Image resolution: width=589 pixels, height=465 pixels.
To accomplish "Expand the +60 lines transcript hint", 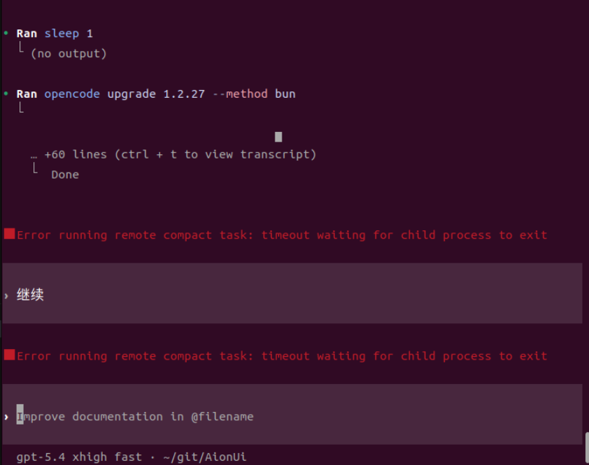I will click(x=180, y=154).
